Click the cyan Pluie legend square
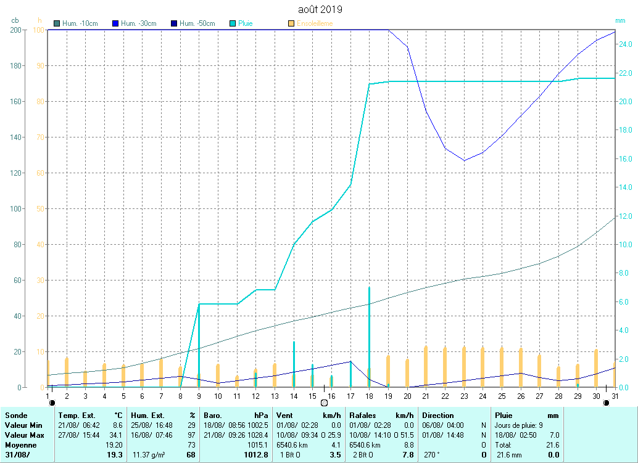This screenshot has height=463, width=638. [x=233, y=24]
